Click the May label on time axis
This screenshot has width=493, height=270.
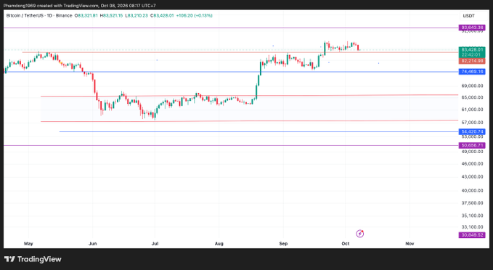pyautogui.click(x=28, y=244)
